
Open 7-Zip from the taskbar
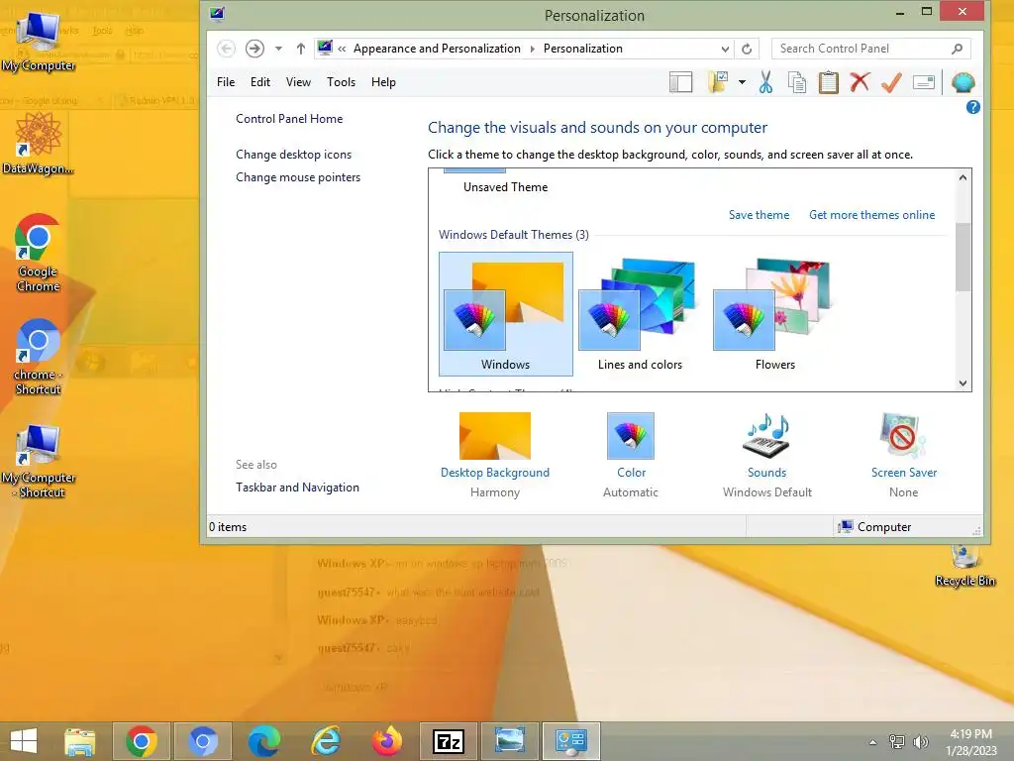(x=449, y=741)
